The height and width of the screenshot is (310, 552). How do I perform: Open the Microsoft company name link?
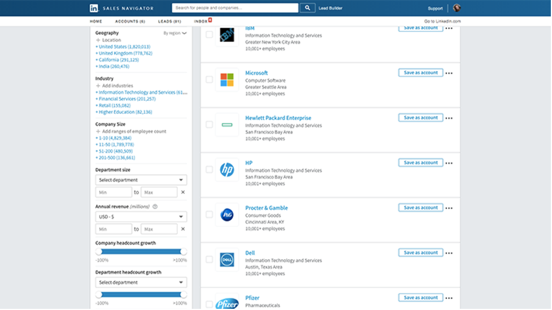pos(257,73)
